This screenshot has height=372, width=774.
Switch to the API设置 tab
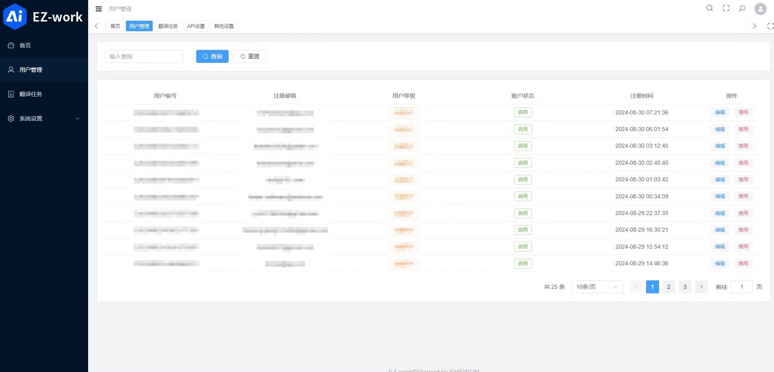click(196, 26)
